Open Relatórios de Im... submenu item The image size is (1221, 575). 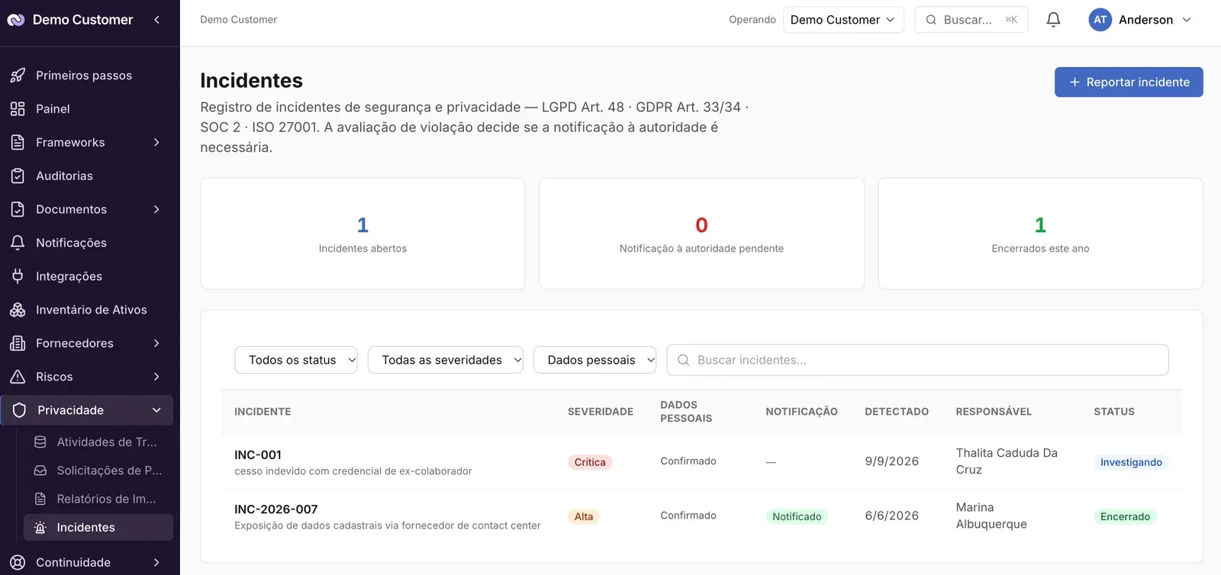[x=98, y=499]
